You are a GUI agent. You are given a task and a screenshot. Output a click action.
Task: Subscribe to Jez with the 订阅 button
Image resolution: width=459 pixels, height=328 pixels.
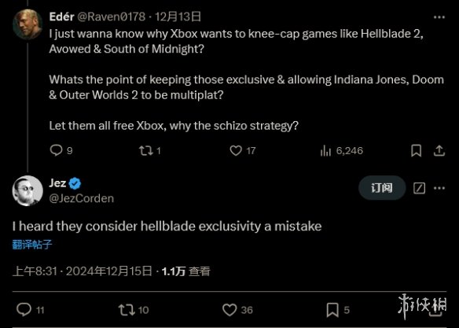pyautogui.click(x=382, y=188)
